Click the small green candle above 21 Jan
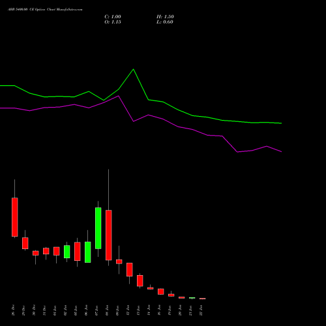Viewport: 326px width, 326px height. pyautogui.click(x=192, y=298)
